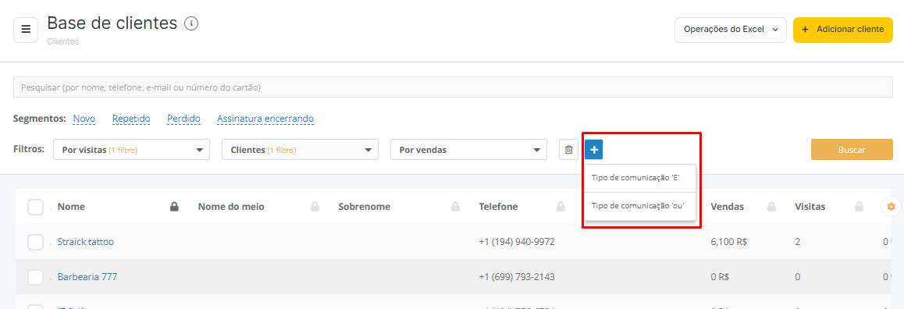The height and width of the screenshot is (309, 904).
Task: Click the Sobrenome column header
Action: pos(365,206)
